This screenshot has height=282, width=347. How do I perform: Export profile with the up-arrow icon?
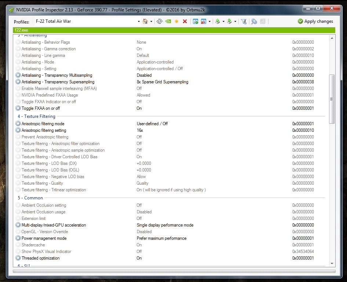(x=218, y=21)
